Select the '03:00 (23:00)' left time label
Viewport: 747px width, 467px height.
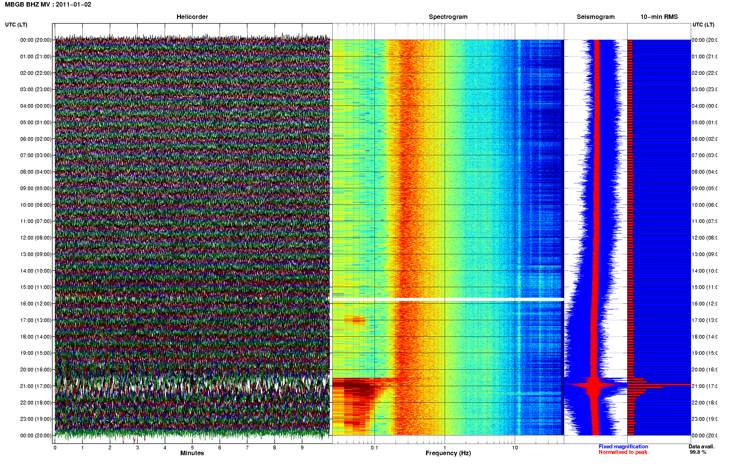(36, 89)
